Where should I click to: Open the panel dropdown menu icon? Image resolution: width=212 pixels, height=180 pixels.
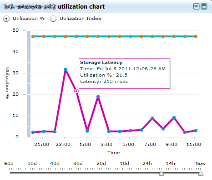tap(196, 6)
